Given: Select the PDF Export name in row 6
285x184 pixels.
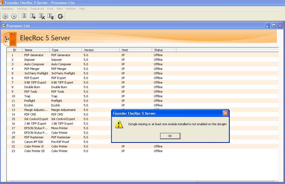Looking at the screenshot, I should point(32,78).
